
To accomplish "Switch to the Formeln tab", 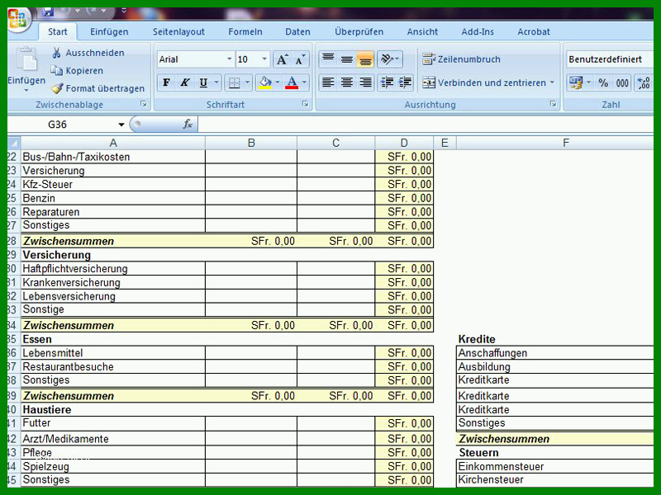I will click(x=245, y=31).
